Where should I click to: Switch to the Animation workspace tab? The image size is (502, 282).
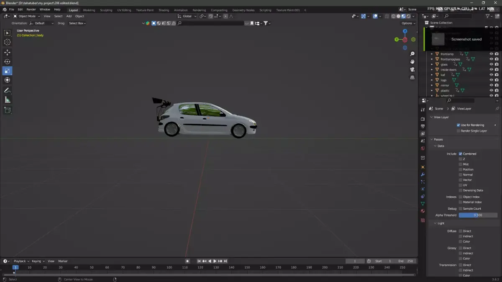coord(181,10)
